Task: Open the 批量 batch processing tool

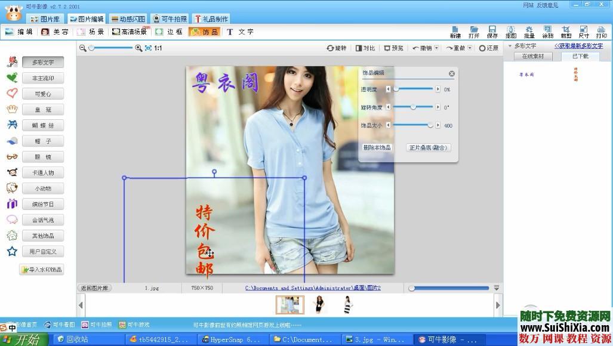Action: (529, 32)
